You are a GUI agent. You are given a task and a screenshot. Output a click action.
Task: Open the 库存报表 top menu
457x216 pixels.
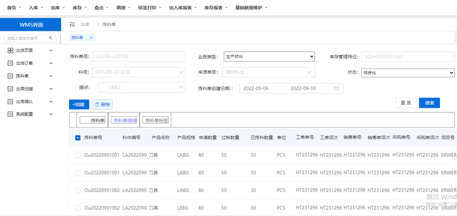point(216,8)
